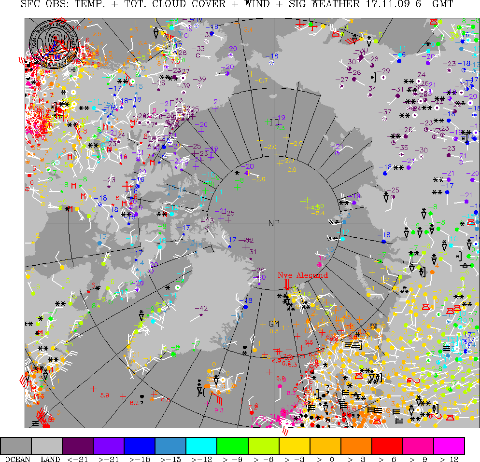Click the red arrow below Nye Alesund

coord(288,284)
